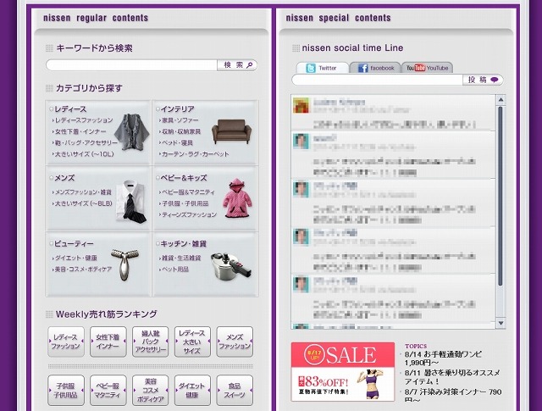
Task: Click the 投稿 post button
Action: 483,80
